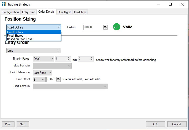Viewport: 189px width, 130px height.
Task: Click the 'sec to wait for entry order' text
Action: (126, 60)
